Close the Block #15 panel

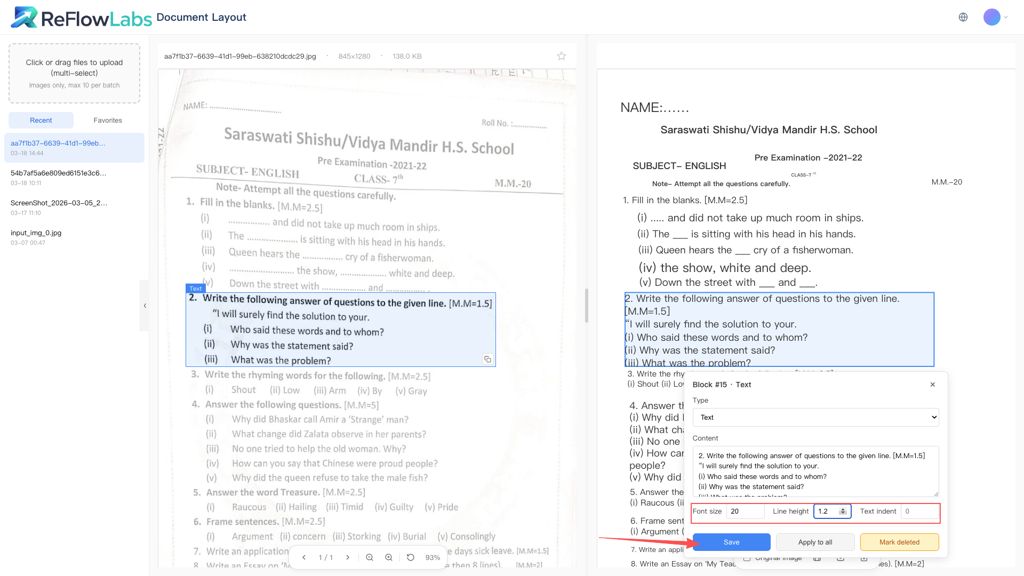coord(932,385)
